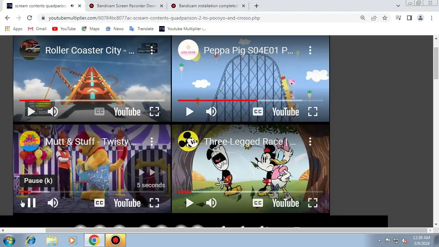
Task: Click the Kids Show channel avatar
Action: [x=188, y=50]
